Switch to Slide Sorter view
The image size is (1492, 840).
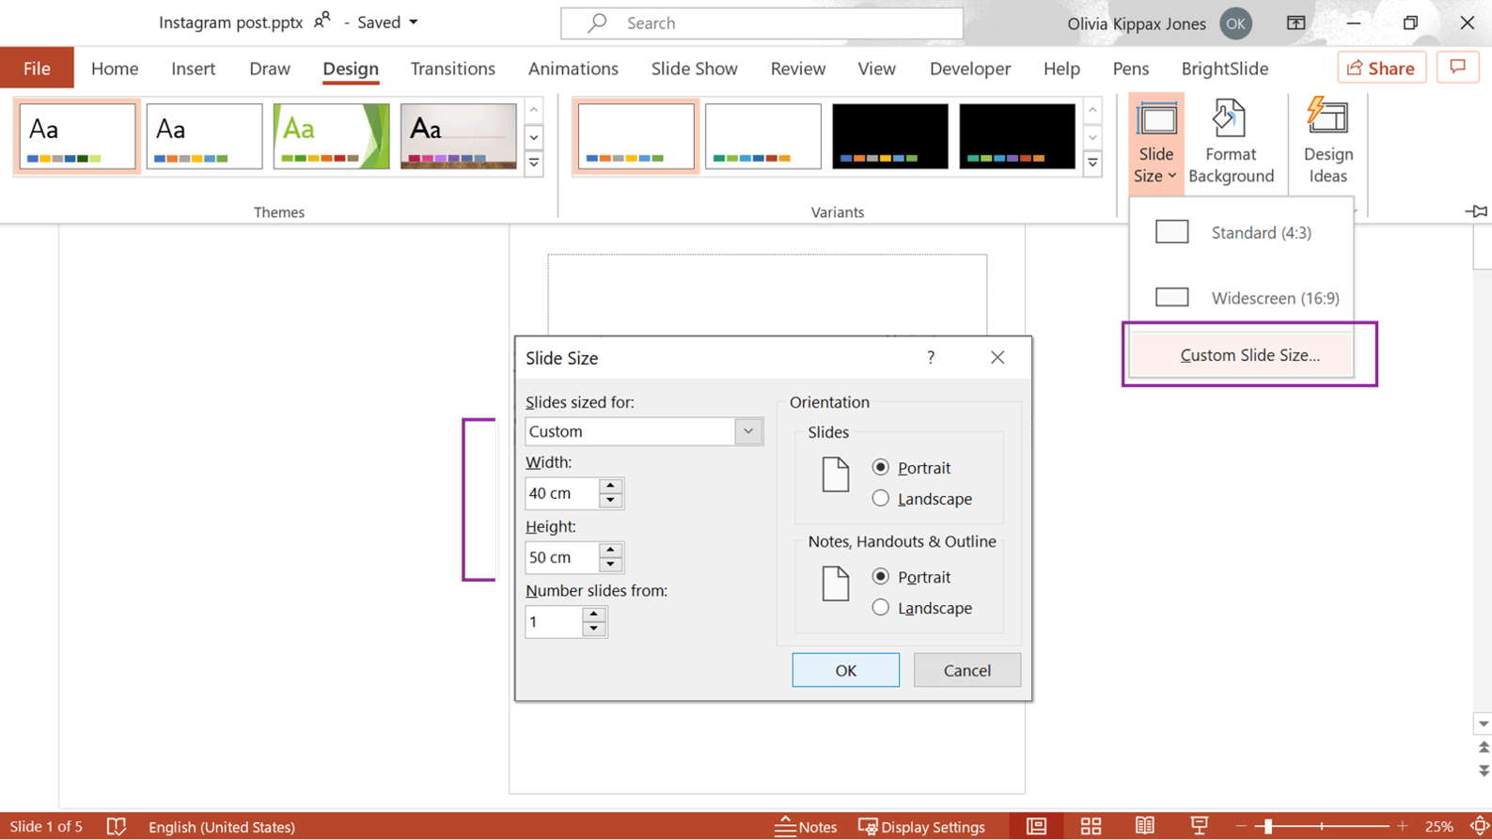(1091, 827)
